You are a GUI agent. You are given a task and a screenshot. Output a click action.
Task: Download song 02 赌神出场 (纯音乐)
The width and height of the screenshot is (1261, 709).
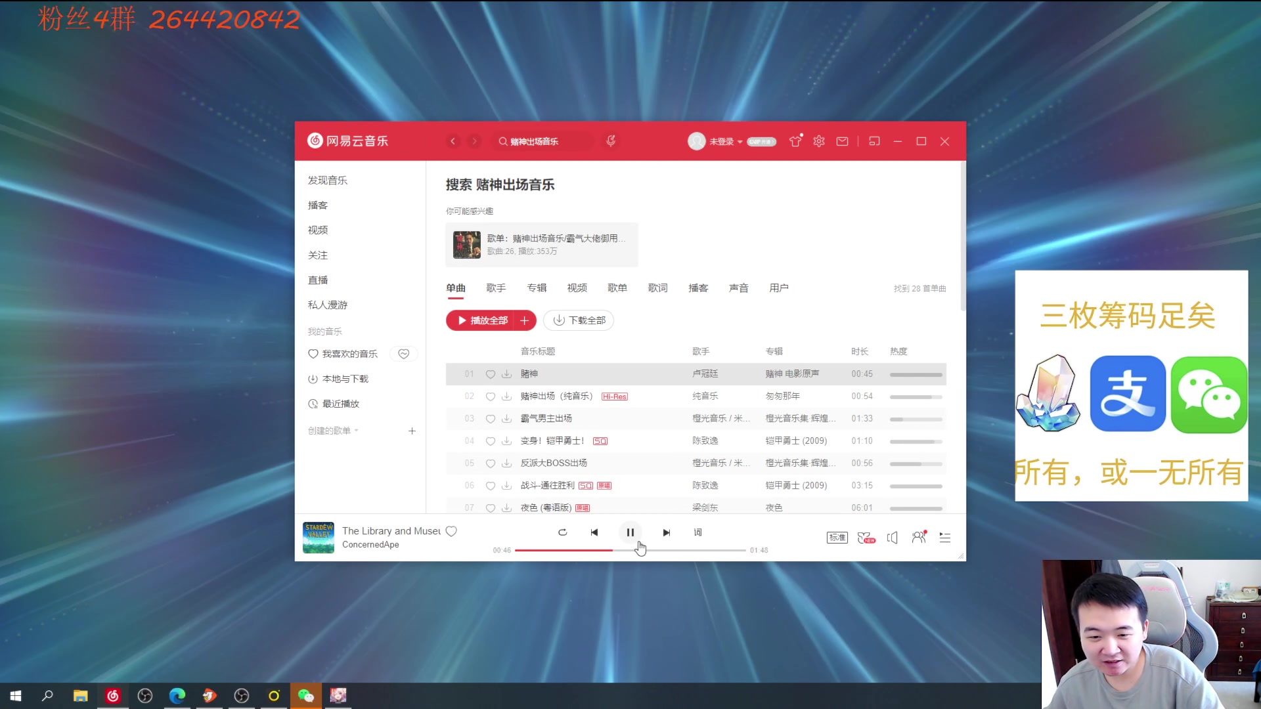coord(506,397)
